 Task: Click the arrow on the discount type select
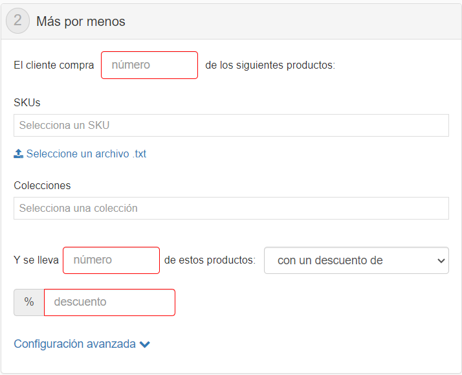pos(441,260)
